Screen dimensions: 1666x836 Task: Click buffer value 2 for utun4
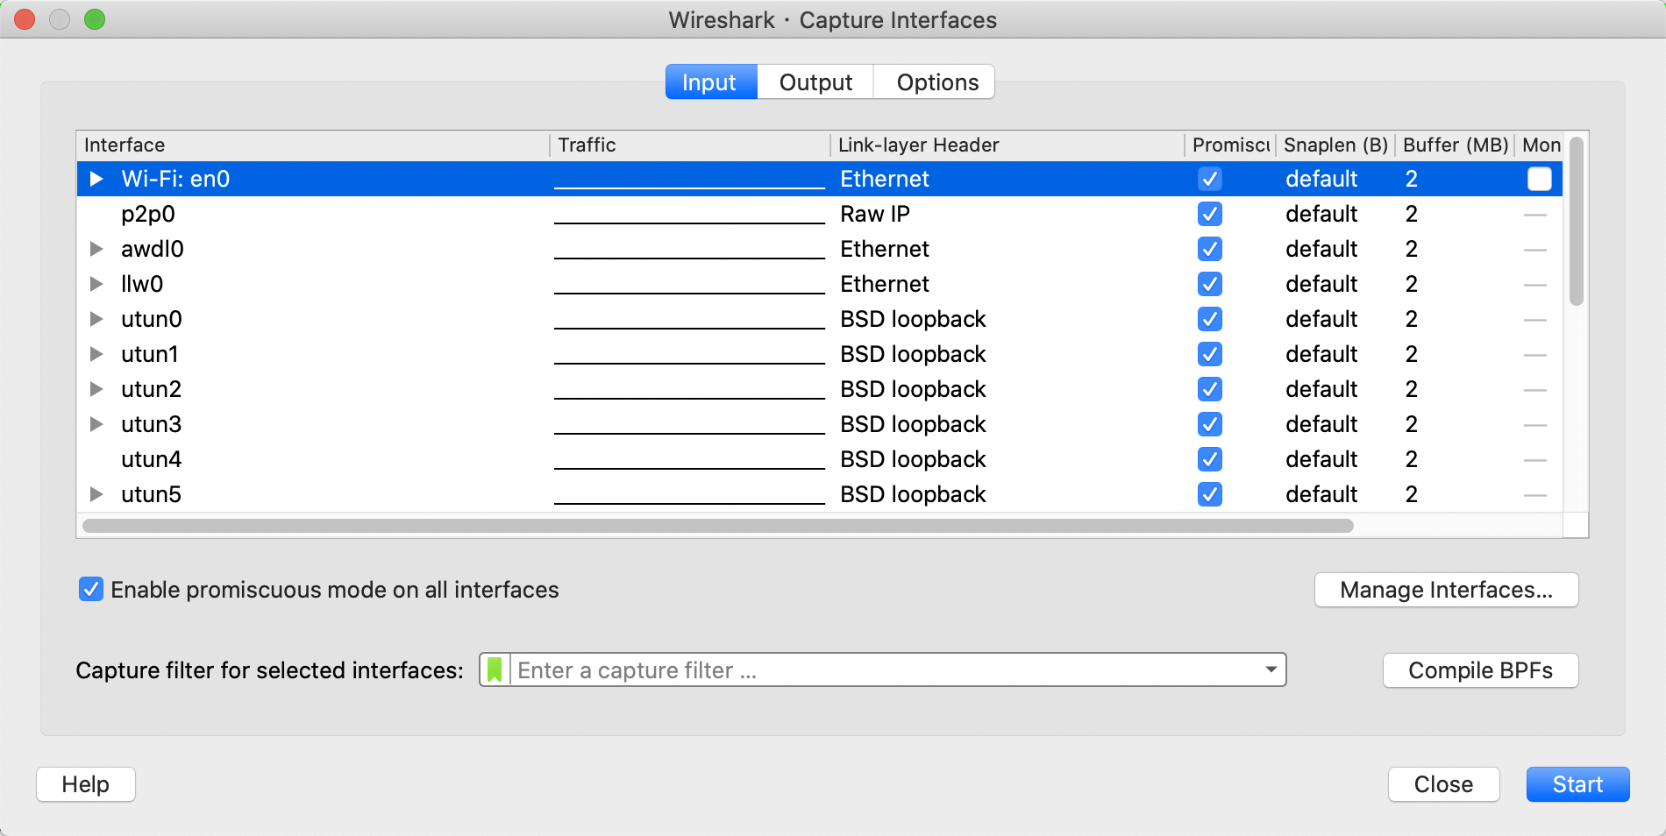click(1412, 459)
